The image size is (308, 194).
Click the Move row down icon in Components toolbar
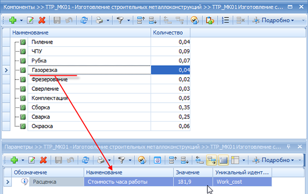tap(152, 20)
